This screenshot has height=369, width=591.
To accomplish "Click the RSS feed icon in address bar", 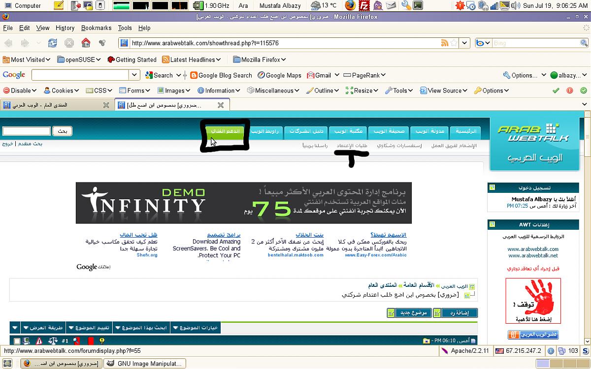I will pyautogui.click(x=445, y=43).
